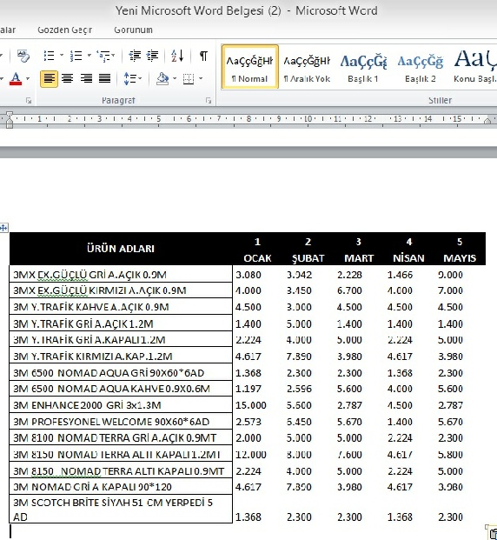497x540 pixels.
Task: Click the ŞUBAT column header
Action: tap(308, 258)
